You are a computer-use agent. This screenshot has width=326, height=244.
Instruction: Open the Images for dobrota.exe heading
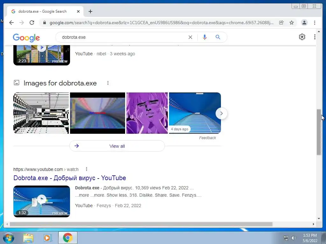coord(60,83)
